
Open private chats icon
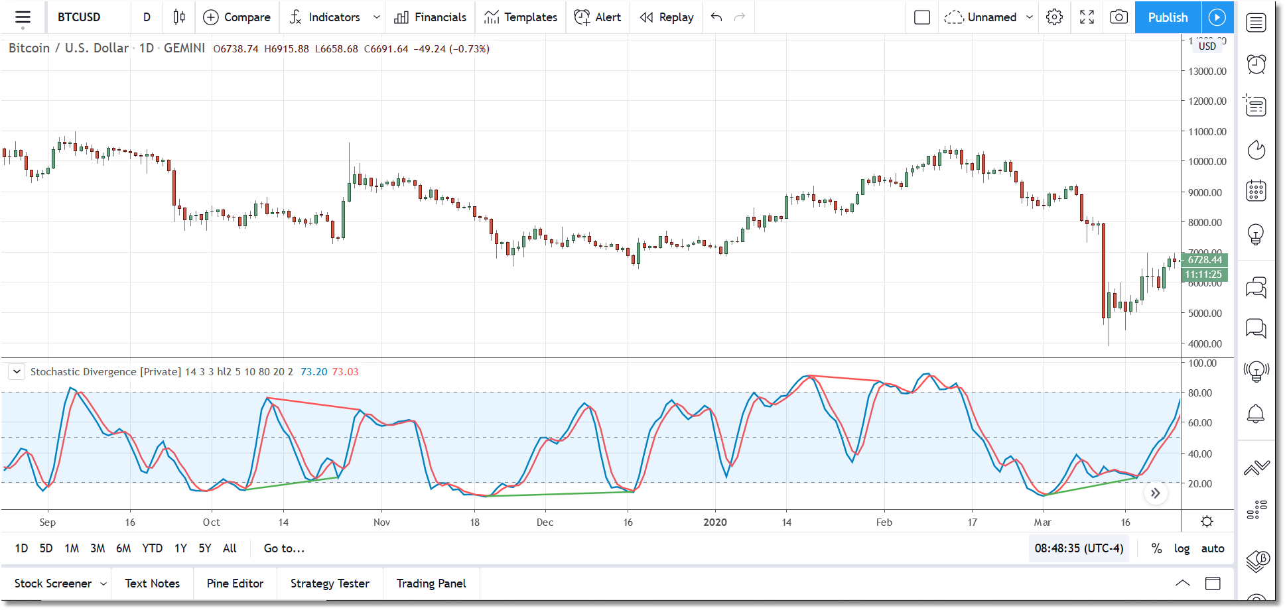tap(1256, 328)
